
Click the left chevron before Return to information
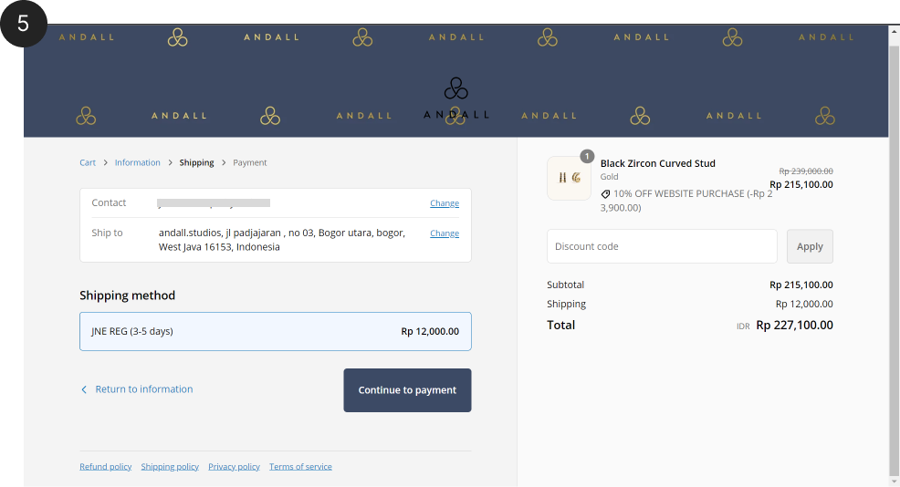pyautogui.click(x=84, y=389)
